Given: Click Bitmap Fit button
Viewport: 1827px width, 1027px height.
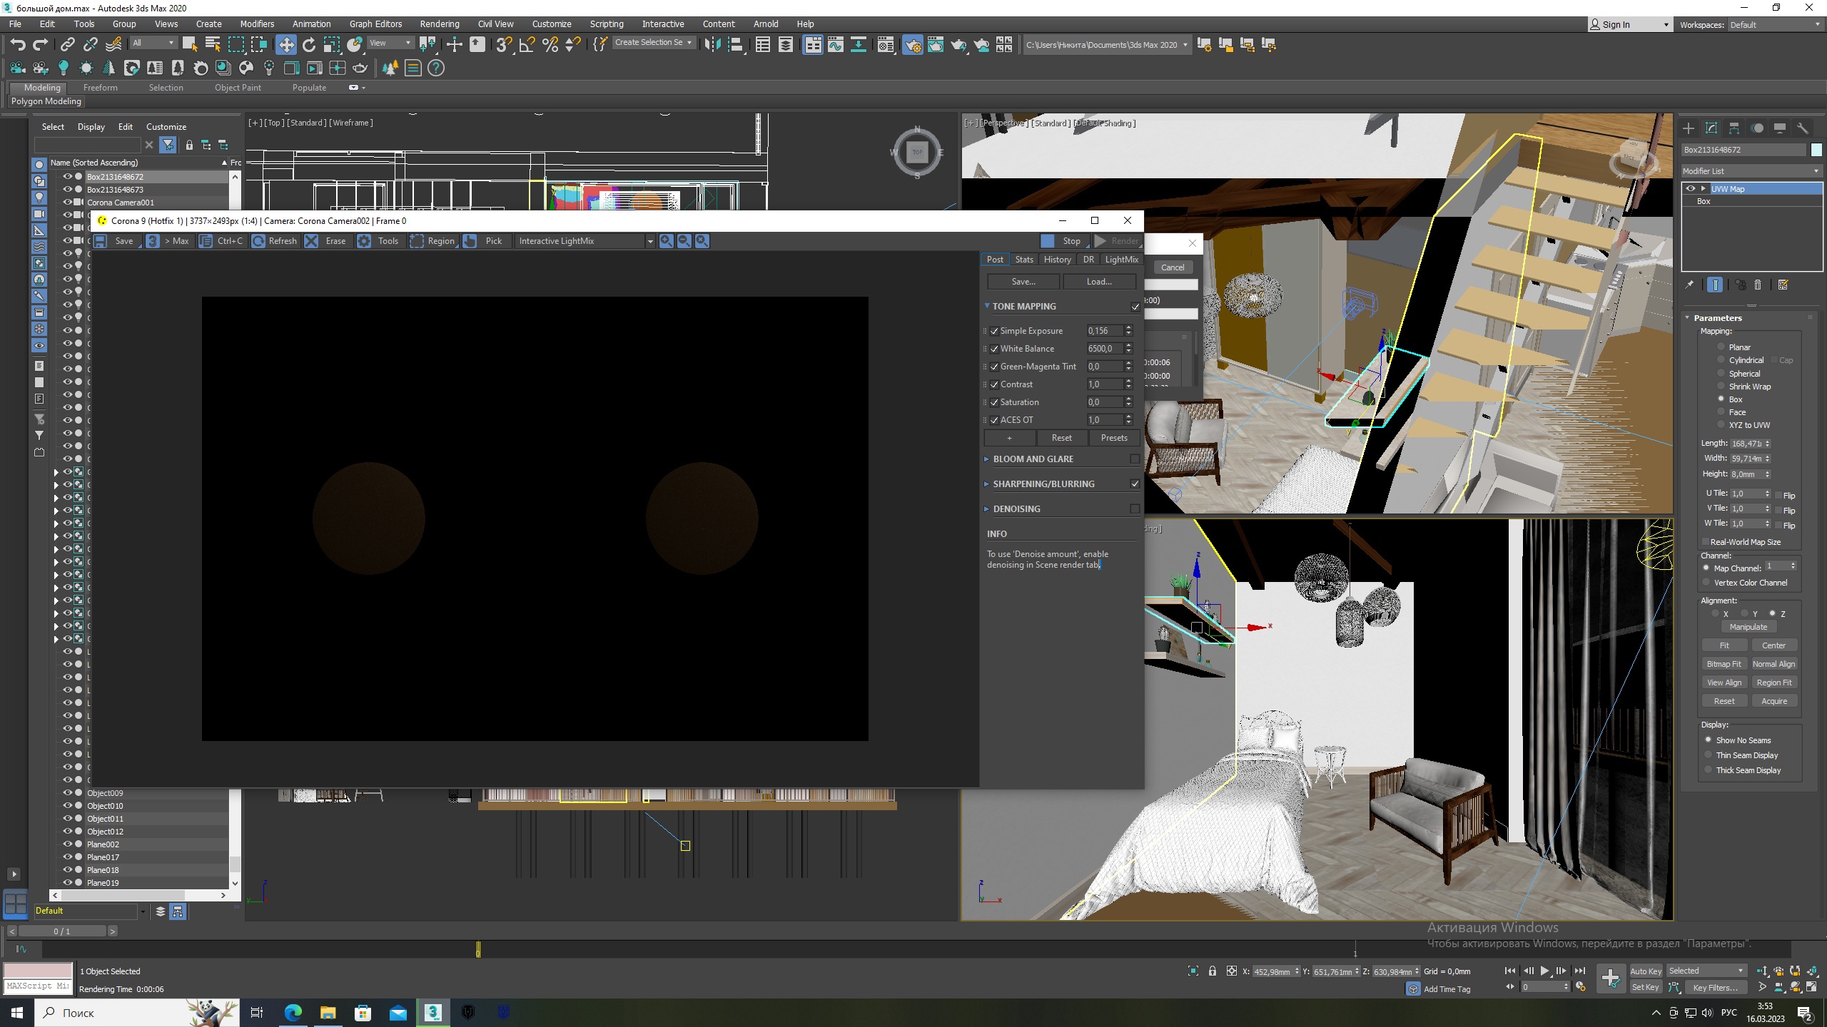Looking at the screenshot, I should (1724, 664).
